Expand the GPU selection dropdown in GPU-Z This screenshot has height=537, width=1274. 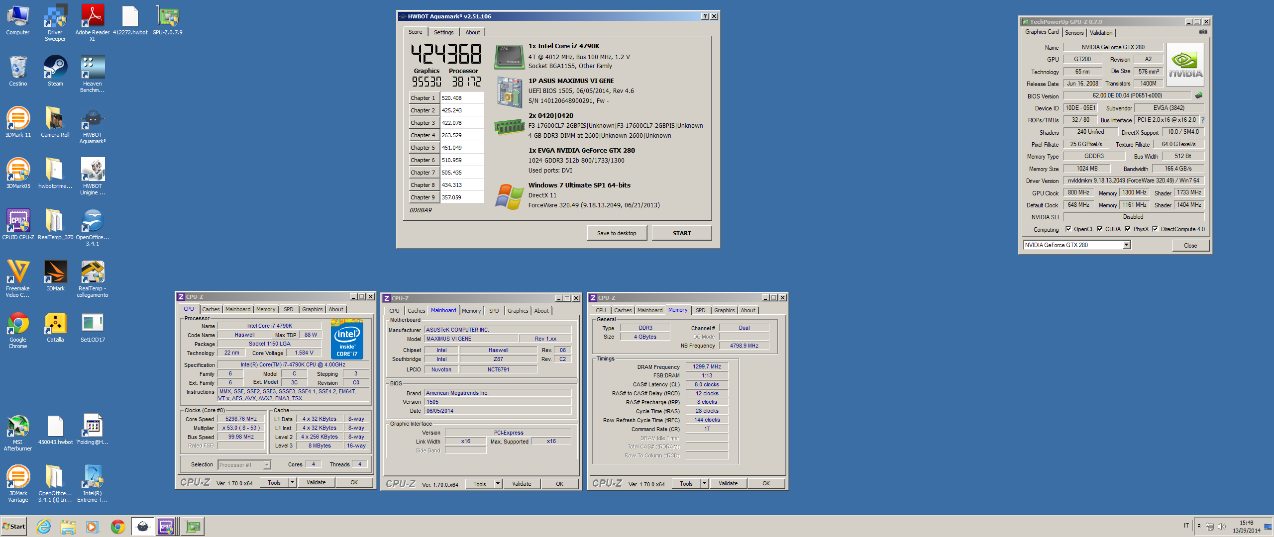coord(1126,245)
